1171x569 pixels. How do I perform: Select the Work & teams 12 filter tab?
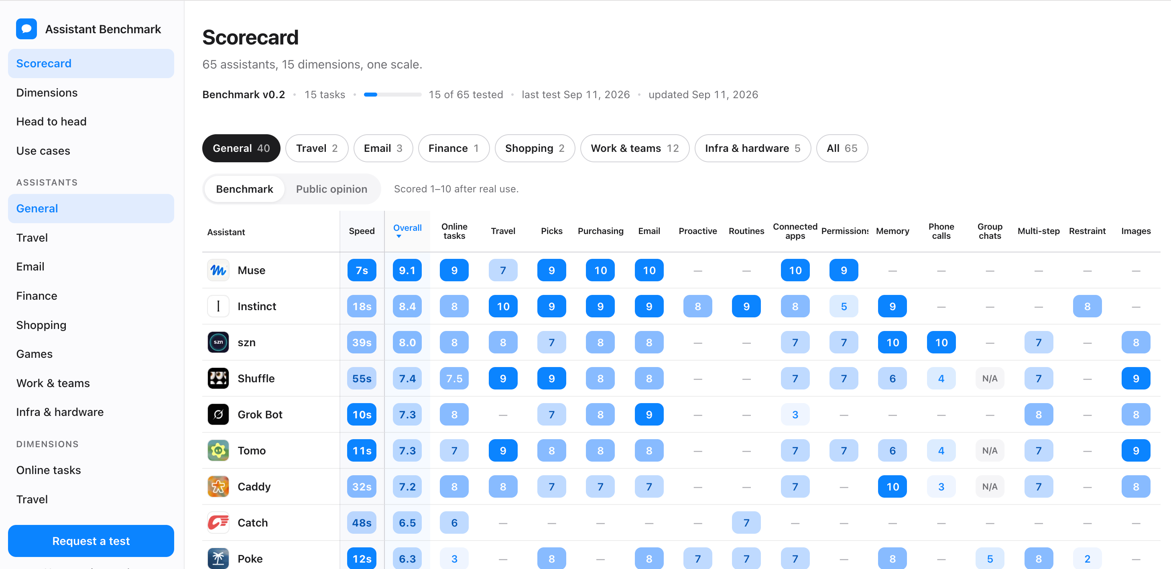[x=634, y=148]
